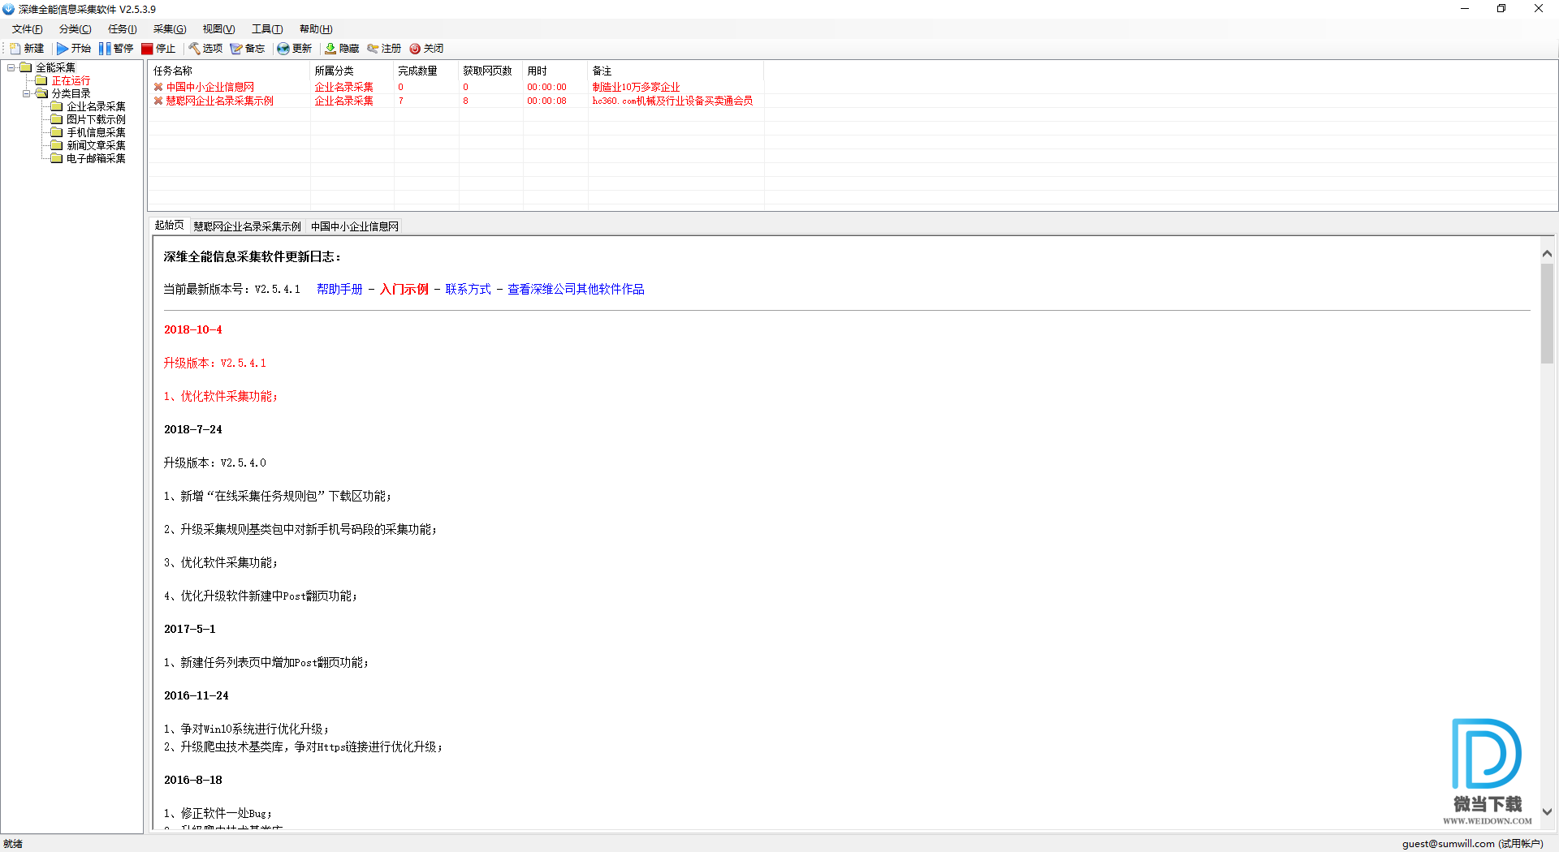Switch to the 中国中小企业信息网 tab
The image size is (1559, 852).
coord(355,226)
